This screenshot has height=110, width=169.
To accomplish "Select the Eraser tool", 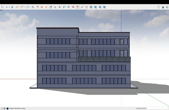I will coord(12,7).
